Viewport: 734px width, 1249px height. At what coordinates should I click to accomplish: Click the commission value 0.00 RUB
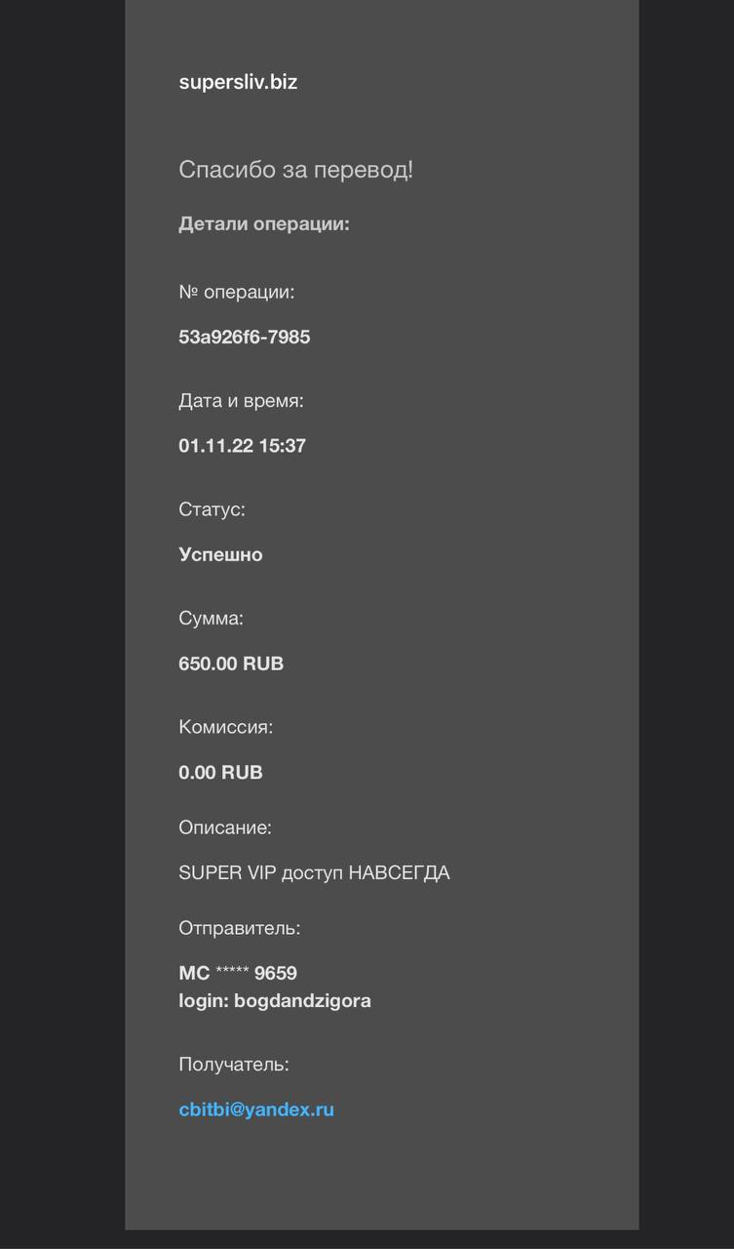[220, 773]
